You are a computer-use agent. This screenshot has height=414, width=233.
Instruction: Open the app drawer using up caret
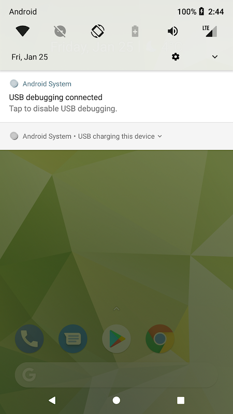(x=116, y=308)
